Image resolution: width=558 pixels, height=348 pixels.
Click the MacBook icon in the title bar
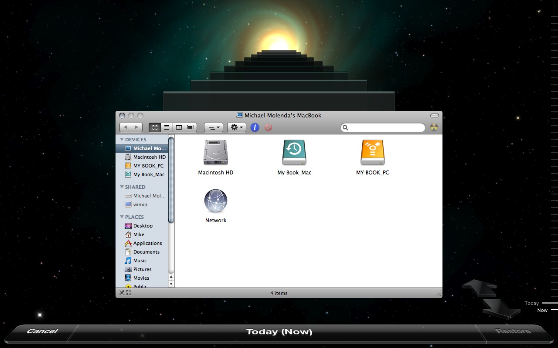pyautogui.click(x=239, y=115)
